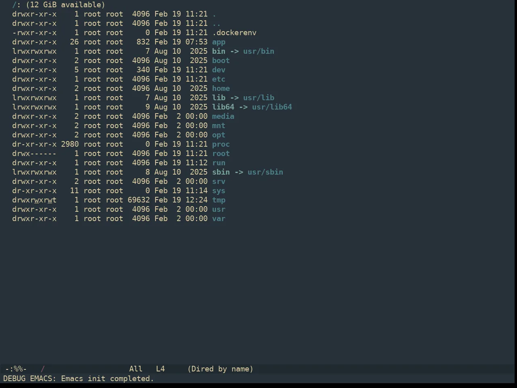Screen dimensions: 517x388
Task: Open the boot directory
Action: tap(221, 61)
